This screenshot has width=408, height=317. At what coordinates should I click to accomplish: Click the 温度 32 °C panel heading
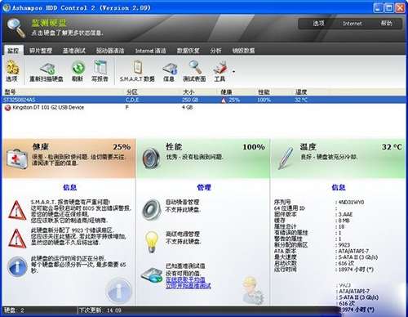351,147
